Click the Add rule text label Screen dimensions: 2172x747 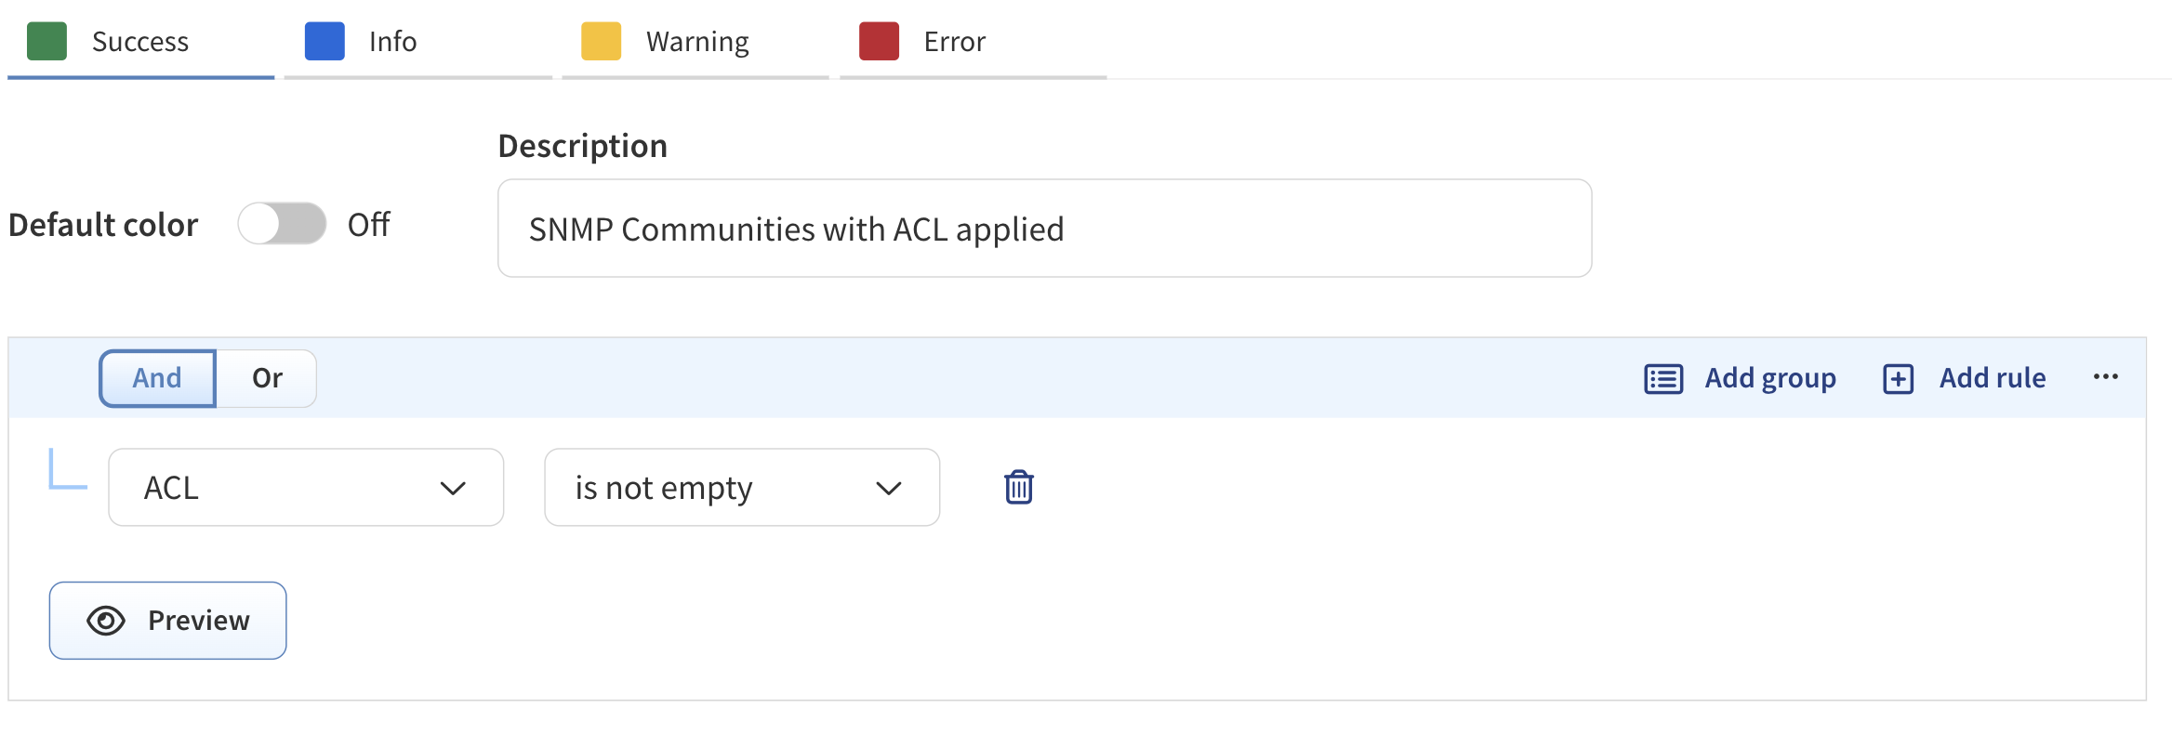coord(1992,378)
